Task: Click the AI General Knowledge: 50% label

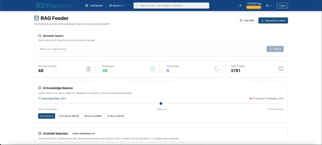Action: (x=266, y=98)
